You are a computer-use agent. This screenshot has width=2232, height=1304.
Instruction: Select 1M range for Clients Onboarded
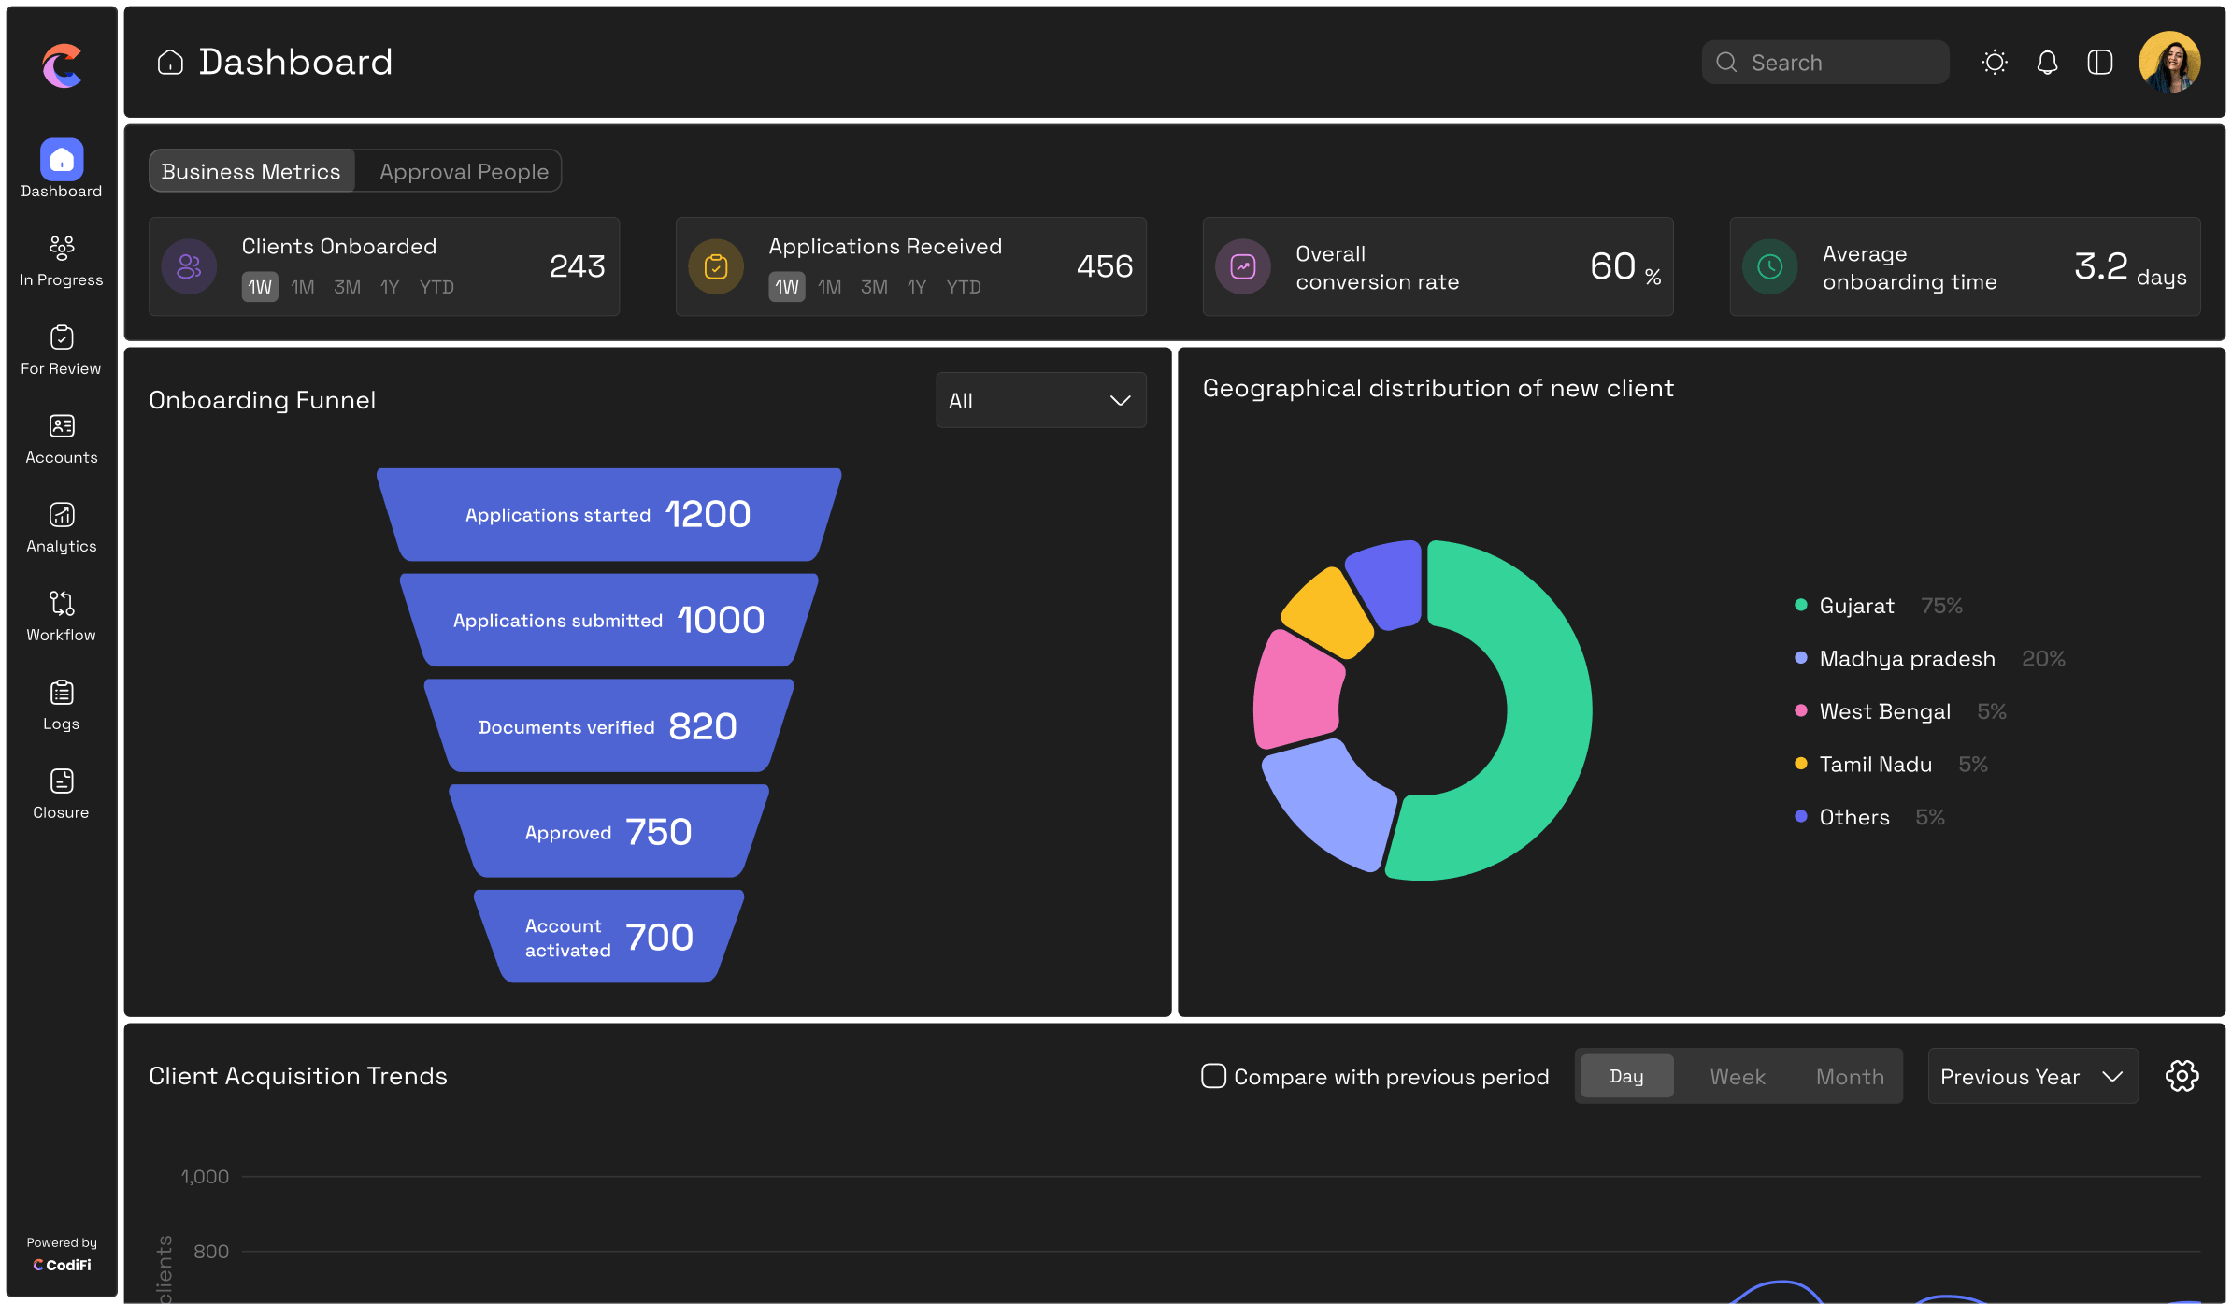point(303,288)
